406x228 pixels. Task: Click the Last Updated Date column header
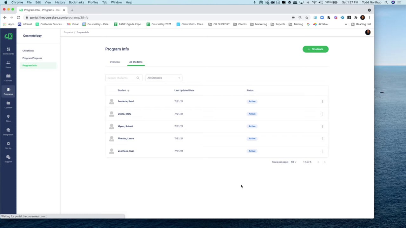[x=184, y=91]
